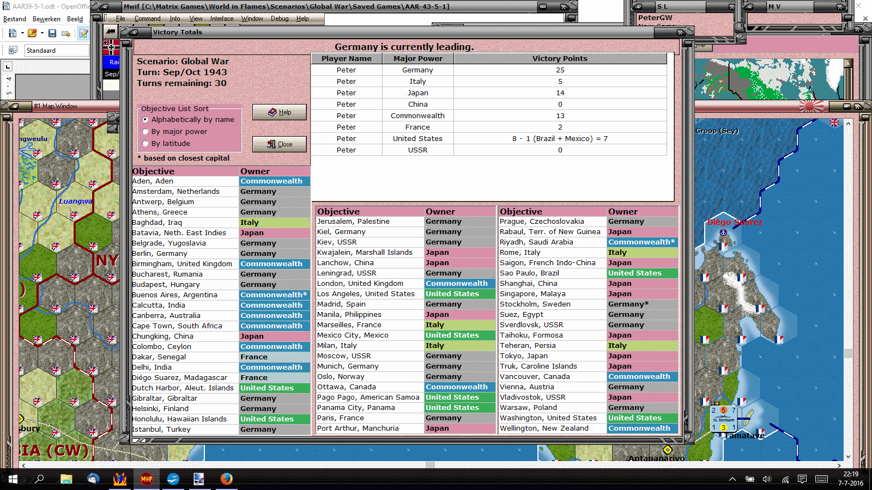Click the Open file folder icon in OpenOffice
The height and width of the screenshot is (490, 872).
click(32, 34)
